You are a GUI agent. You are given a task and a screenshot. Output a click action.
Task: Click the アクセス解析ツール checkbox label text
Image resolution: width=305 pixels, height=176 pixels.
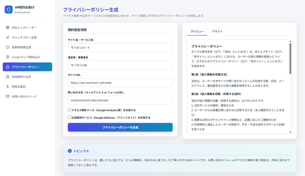tap(104, 110)
